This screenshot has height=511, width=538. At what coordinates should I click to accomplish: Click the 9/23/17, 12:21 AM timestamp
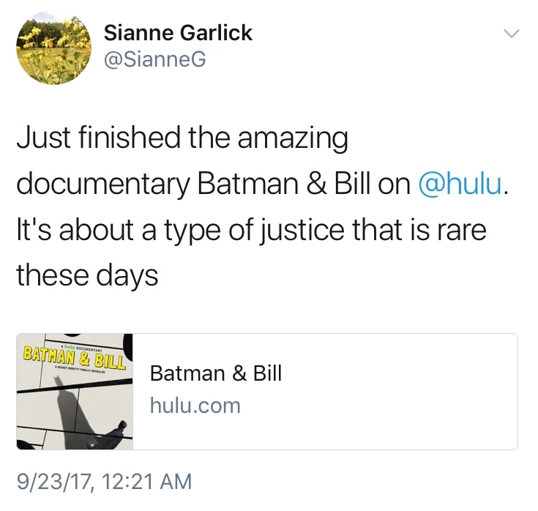104,482
